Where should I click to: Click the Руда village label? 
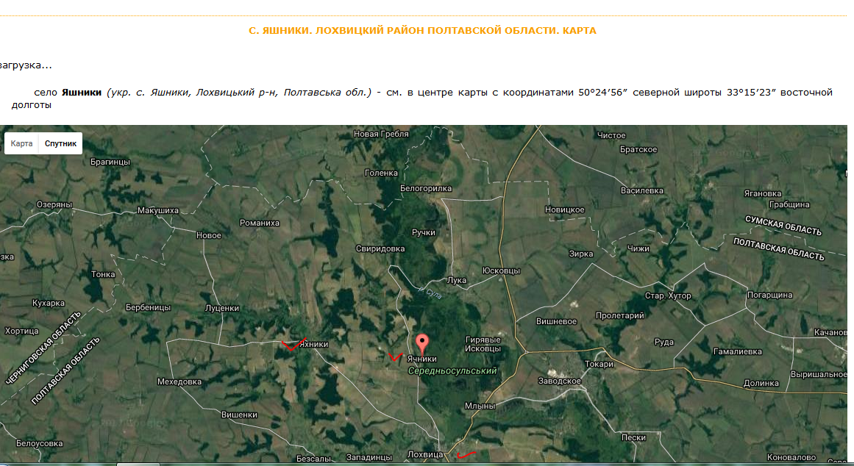click(x=664, y=343)
